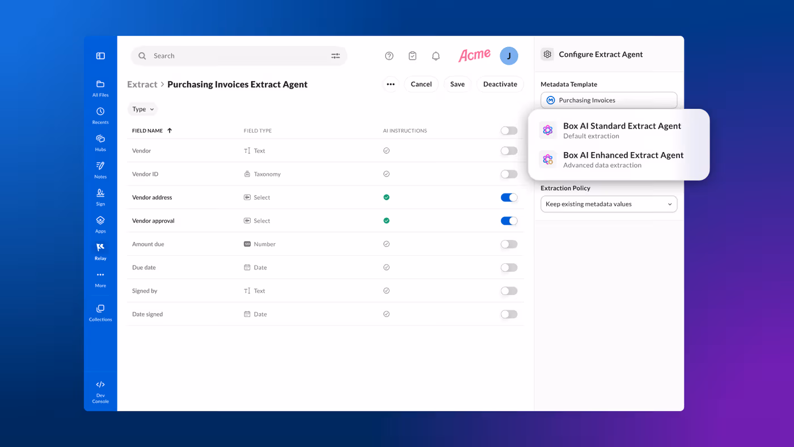Open the help question mark icon
Image resolution: width=794 pixels, height=447 pixels.
click(x=389, y=56)
